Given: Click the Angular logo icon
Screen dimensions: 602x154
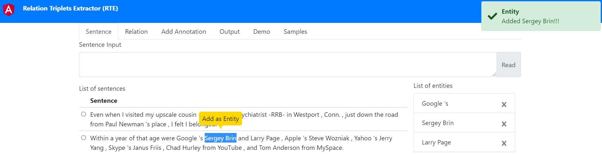Looking at the screenshot, I should [x=9, y=10].
